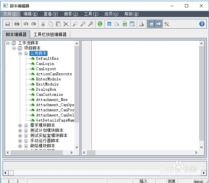
Task: Expand the 测试计划模块脚本 node
Action: 20,131
